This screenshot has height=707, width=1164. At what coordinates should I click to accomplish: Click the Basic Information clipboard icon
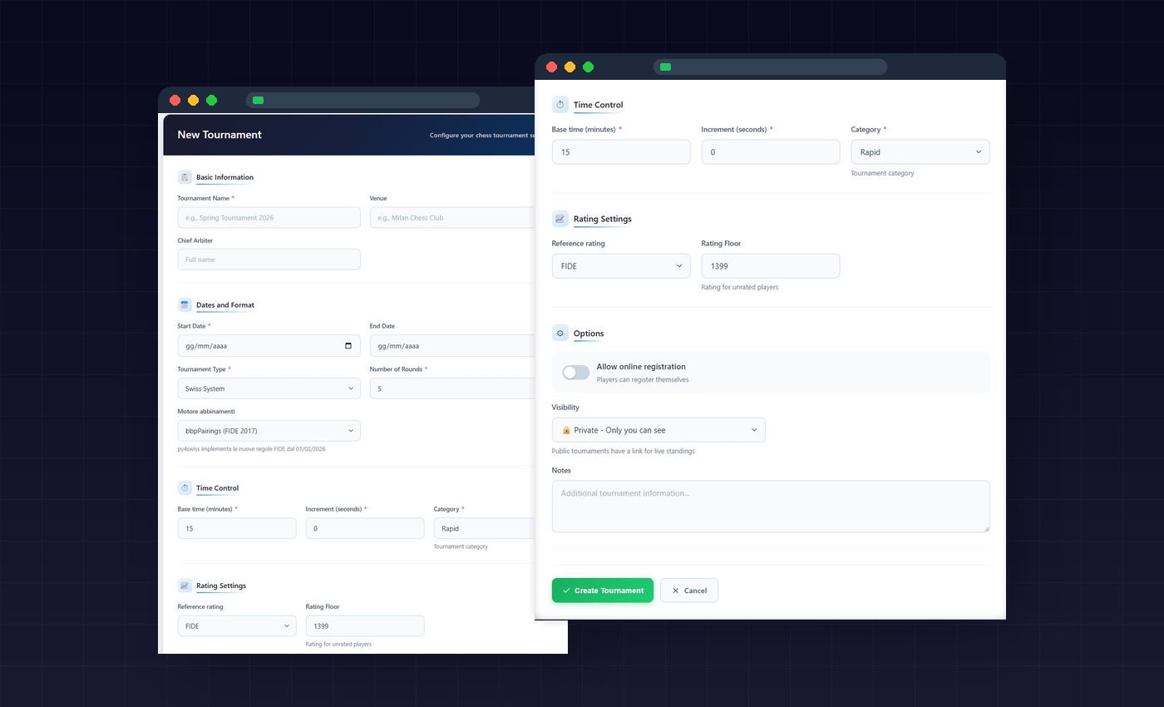185,177
